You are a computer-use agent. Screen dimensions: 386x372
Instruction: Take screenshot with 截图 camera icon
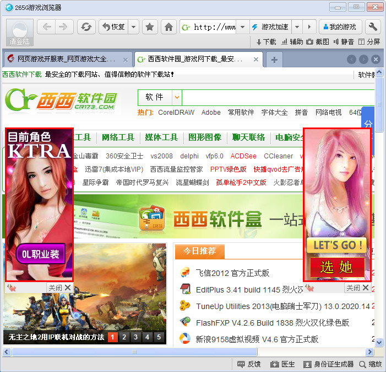click(318, 42)
